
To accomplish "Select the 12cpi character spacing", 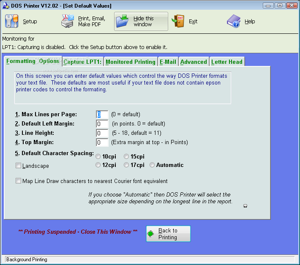I will pos(98,165).
